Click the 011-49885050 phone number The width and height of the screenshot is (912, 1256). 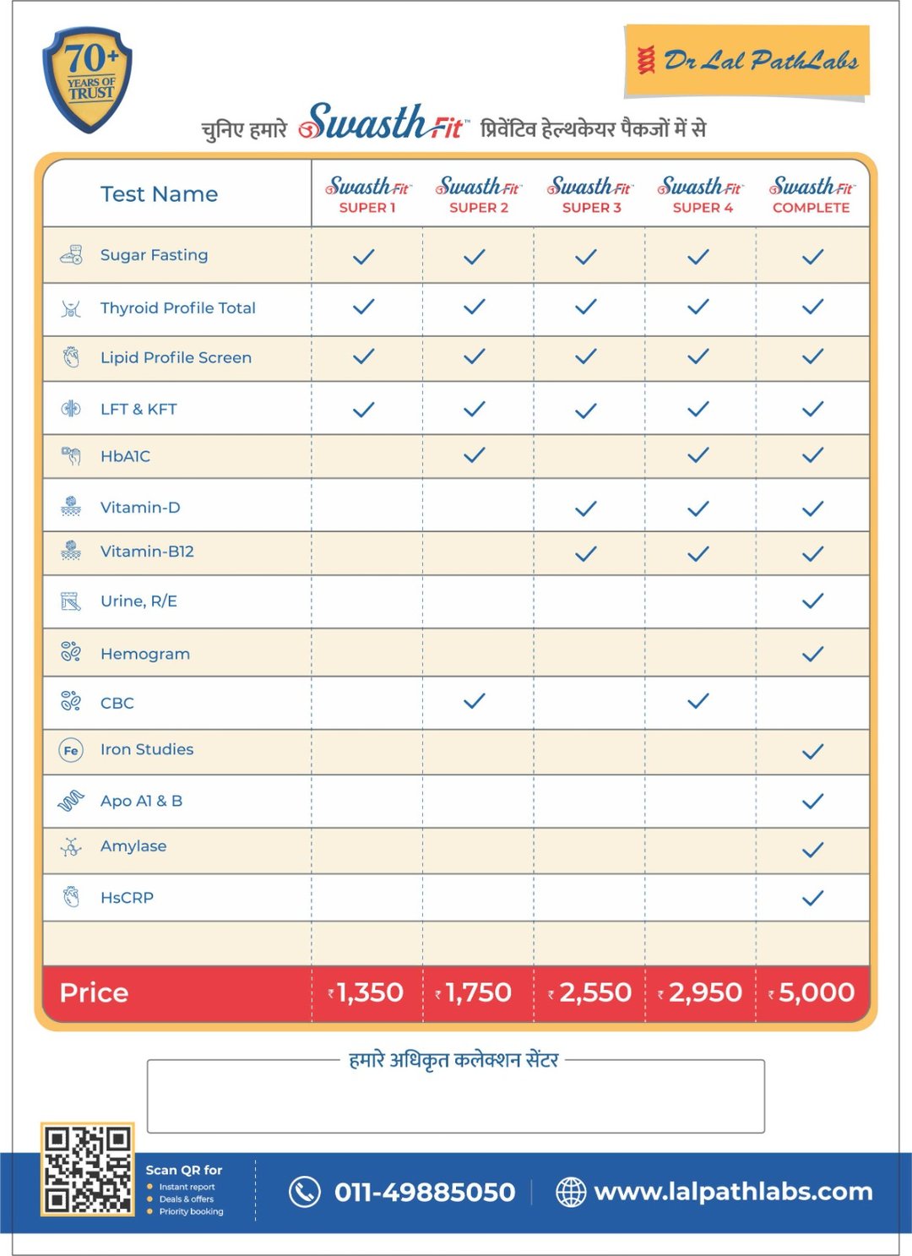click(x=425, y=1192)
